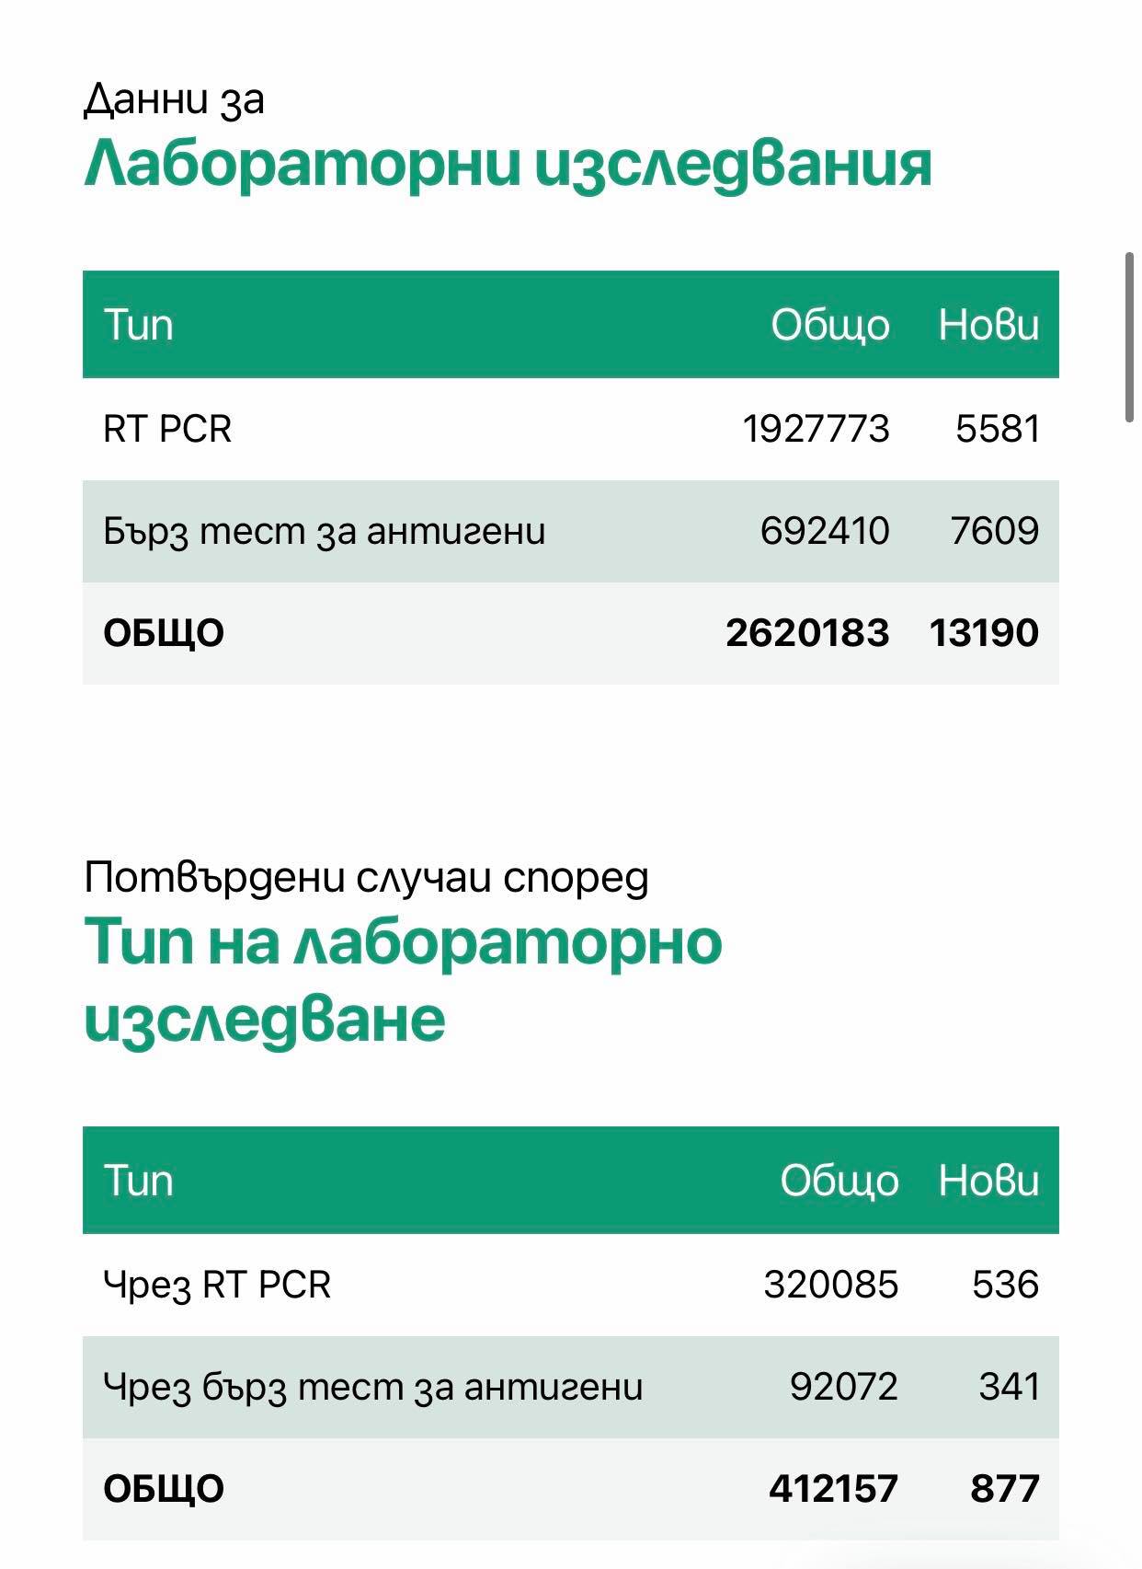
Task: Click new tests total 13190
Action: [984, 633]
